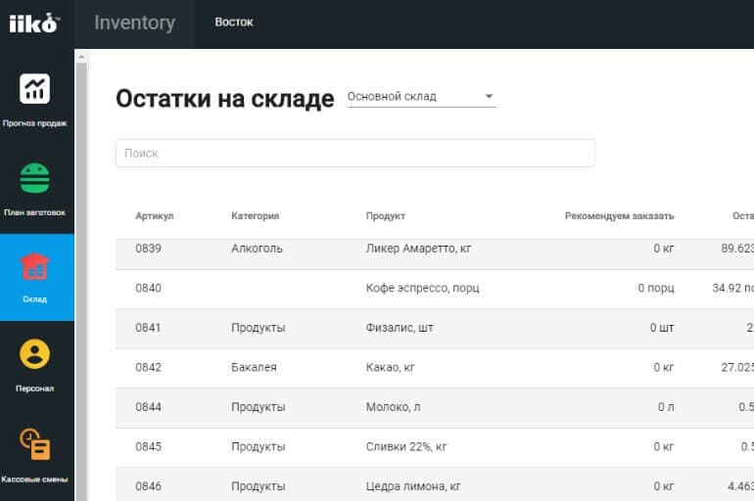Select article number 0846
Screen dimensions: 754x501
tap(148, 486)
